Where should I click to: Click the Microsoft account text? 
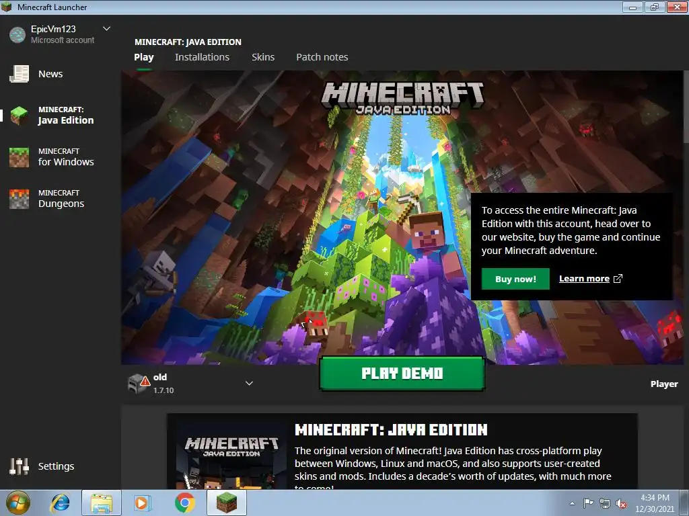coord(63,40)
